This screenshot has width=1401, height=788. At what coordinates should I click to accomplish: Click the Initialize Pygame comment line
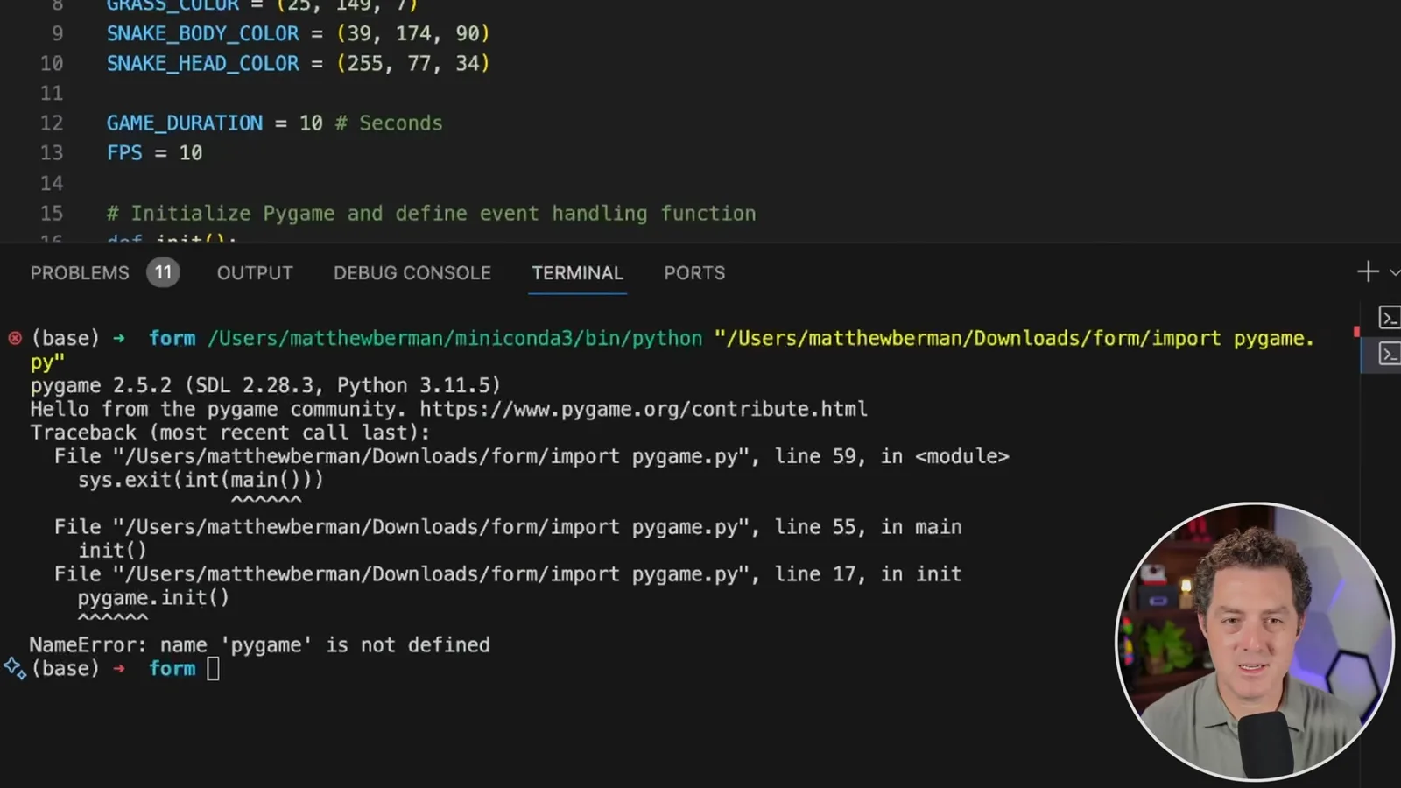(x=431, y=214)
